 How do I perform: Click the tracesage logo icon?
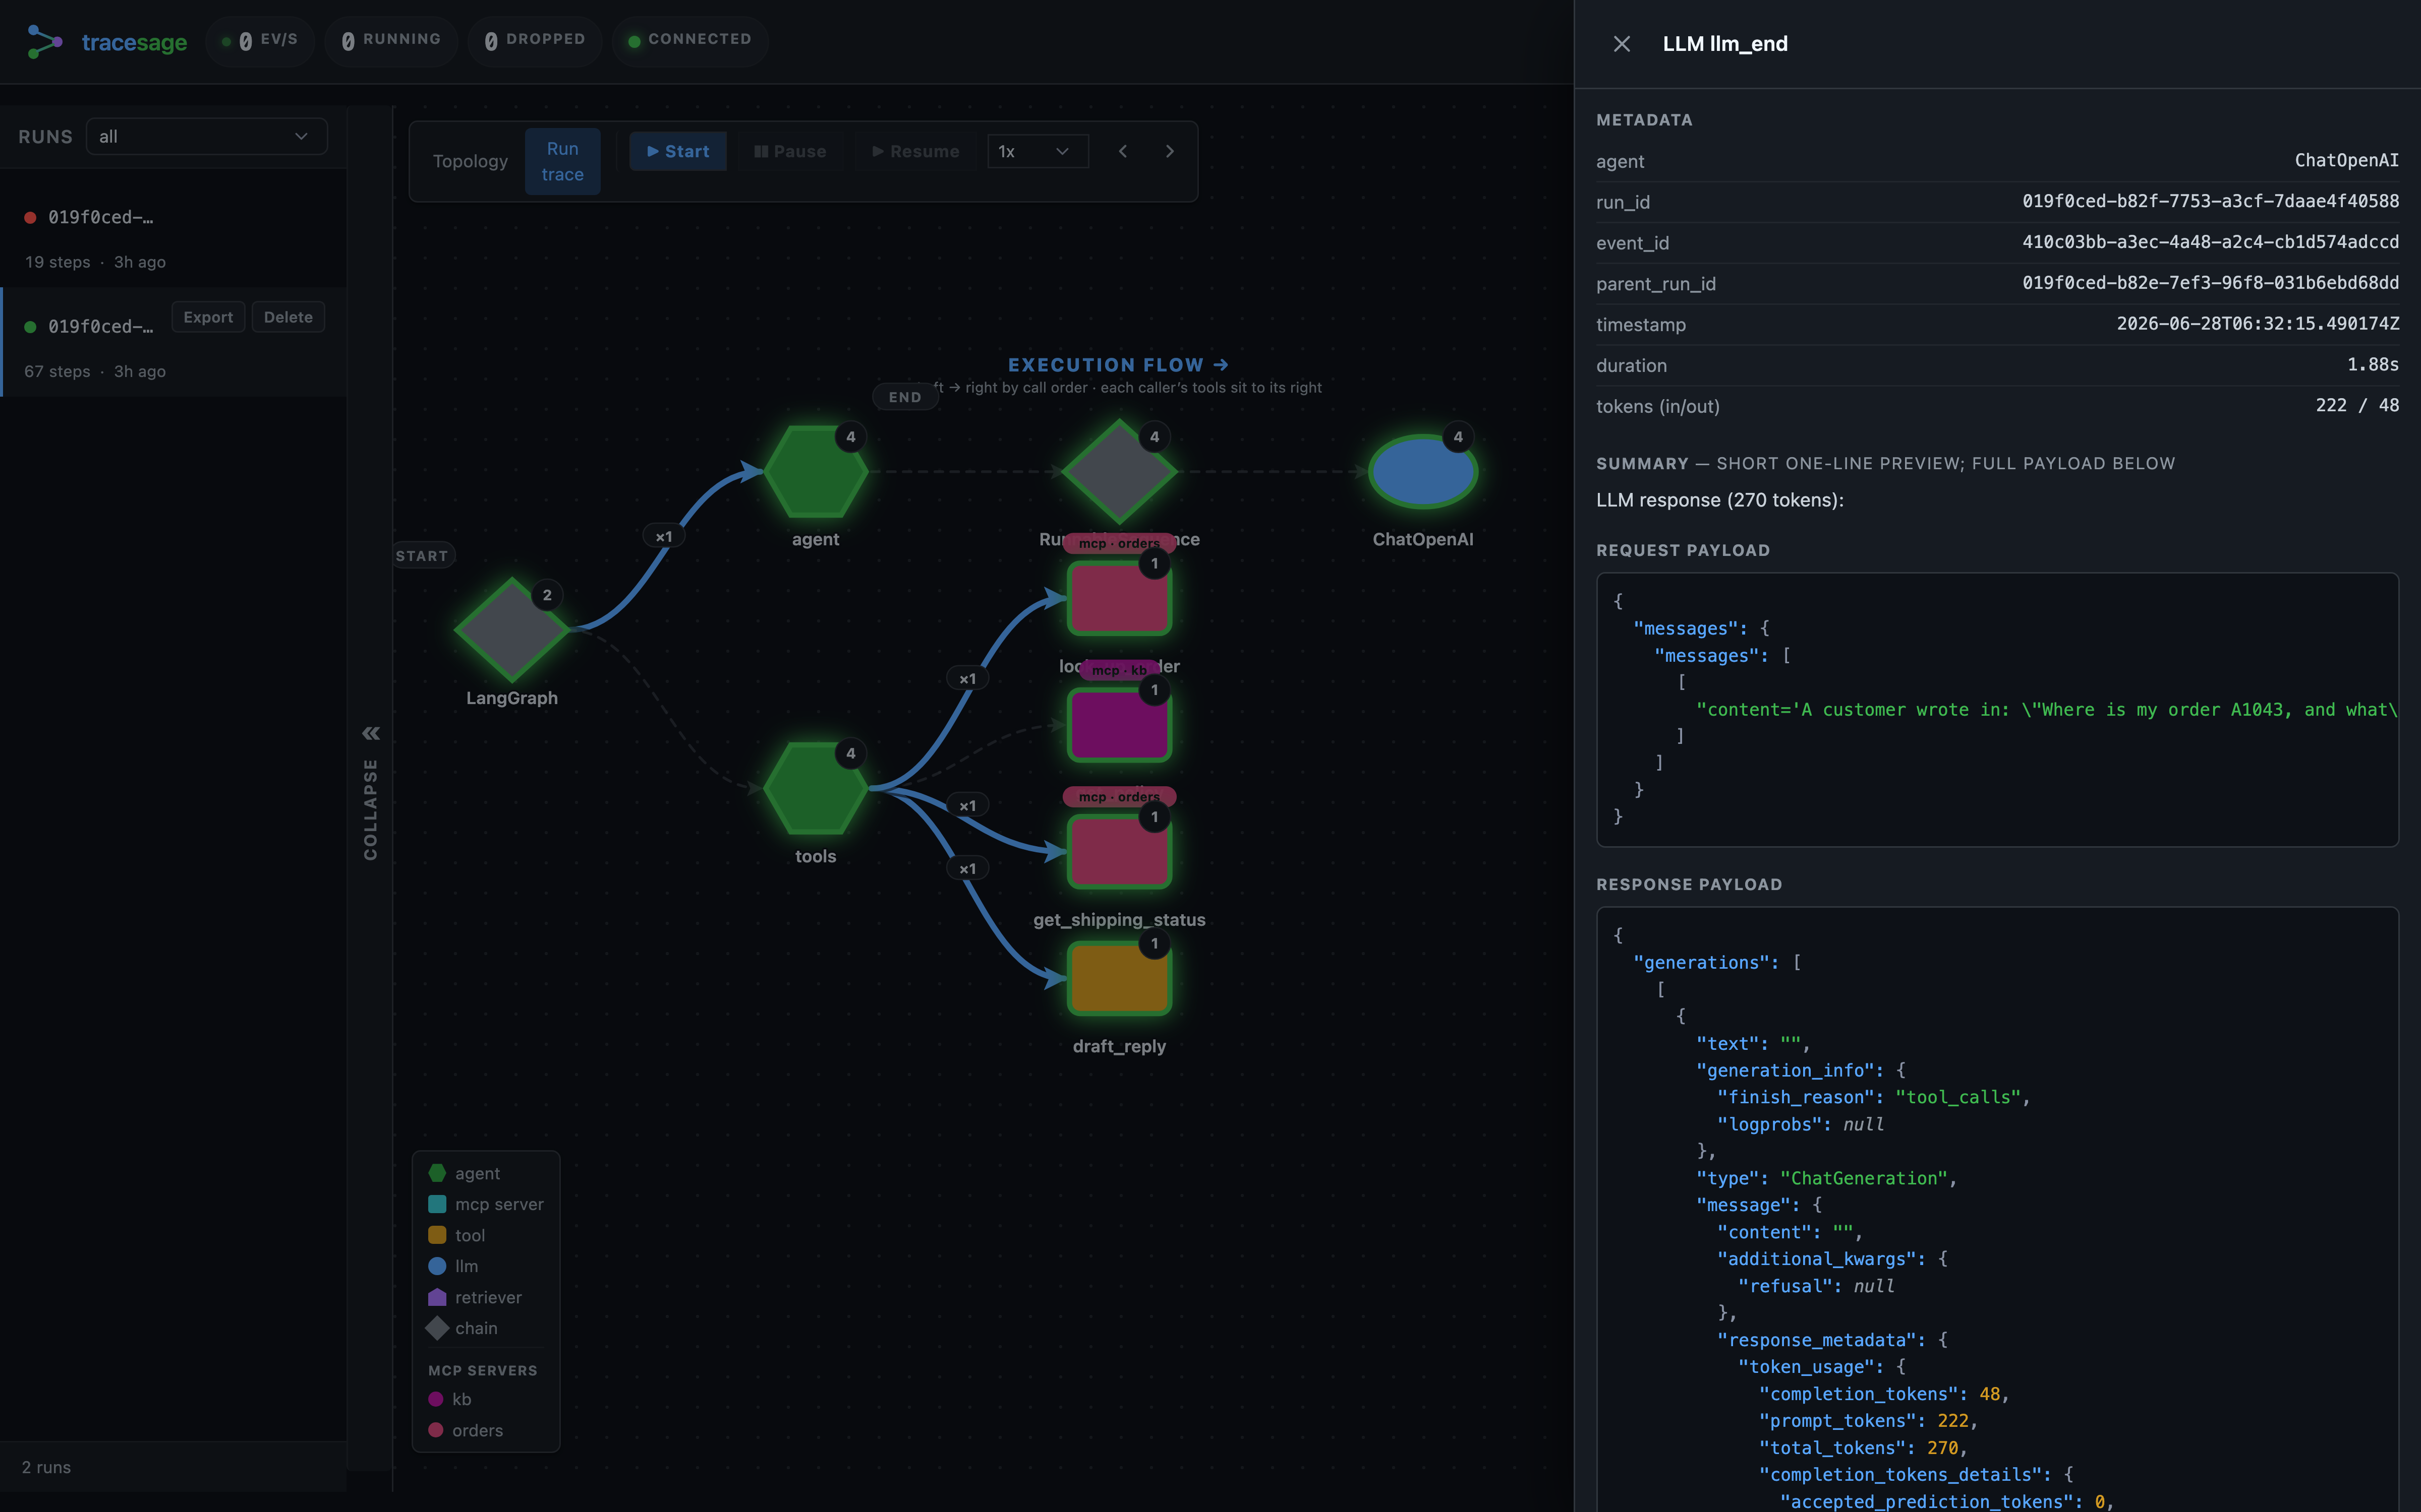click(45, 41)
